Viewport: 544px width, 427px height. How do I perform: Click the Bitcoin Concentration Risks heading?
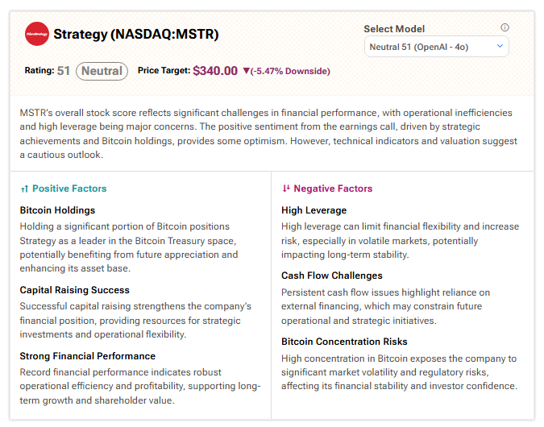click(344, 342)
